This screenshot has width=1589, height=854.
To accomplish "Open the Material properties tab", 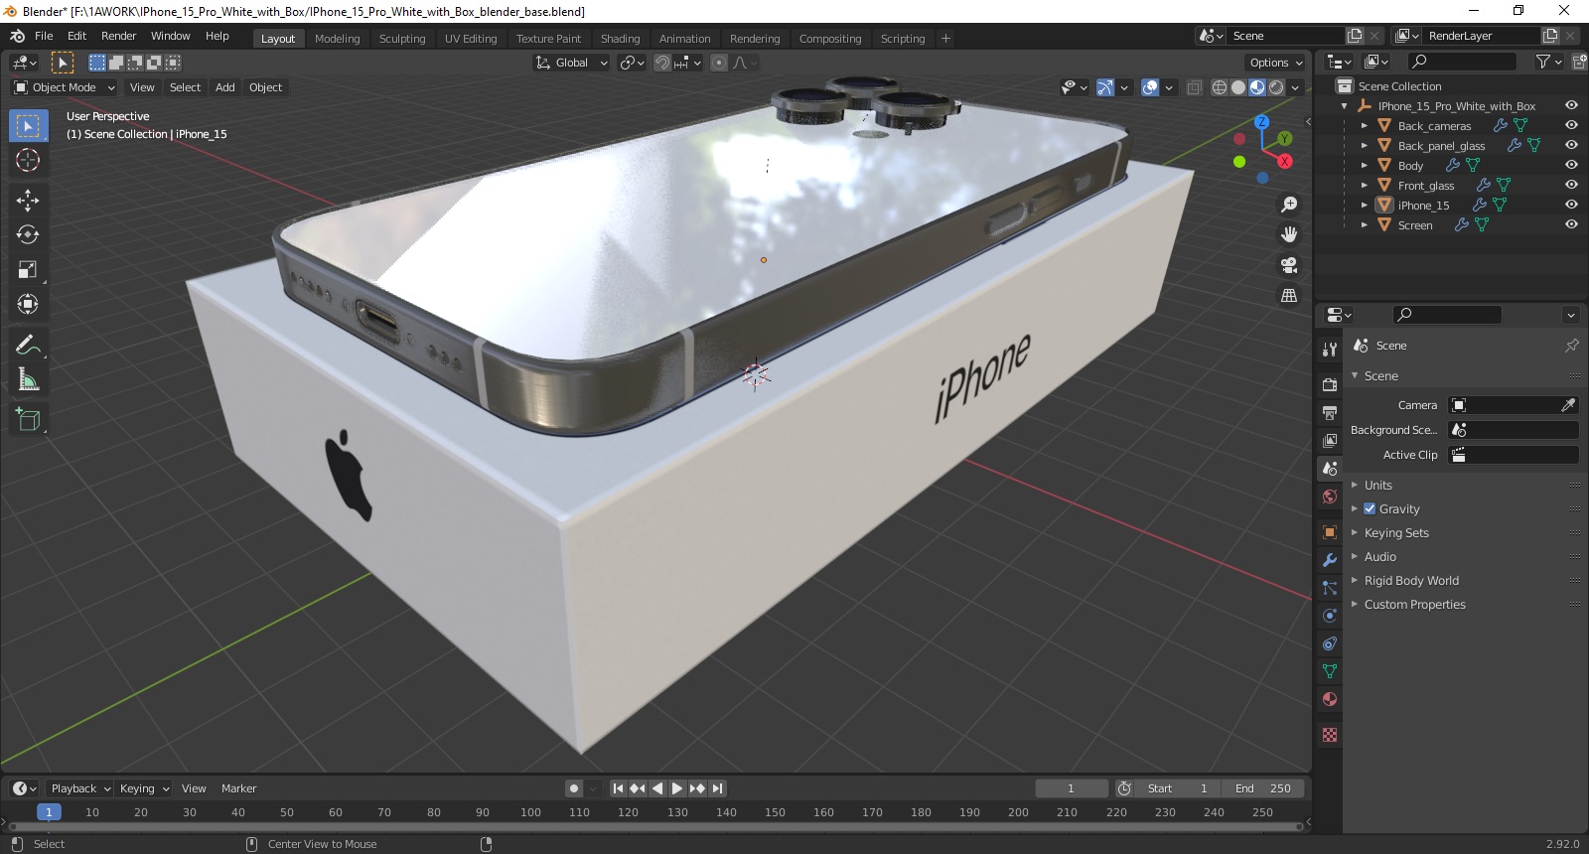I will click(x=1330, y=699).
